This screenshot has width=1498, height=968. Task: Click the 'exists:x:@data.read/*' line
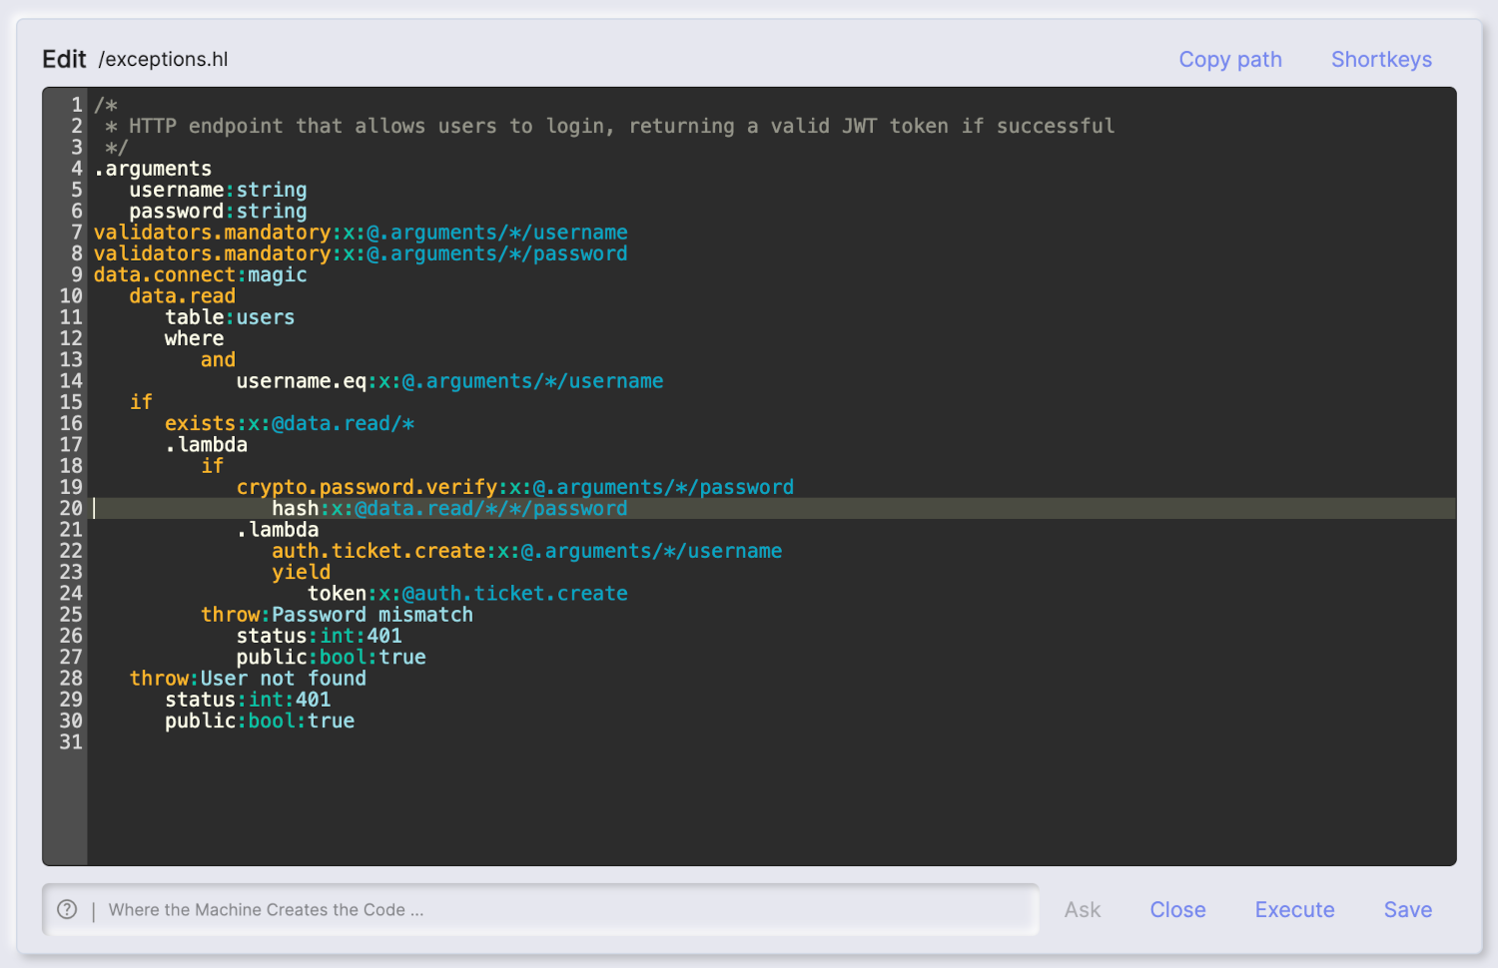point(289,424)
